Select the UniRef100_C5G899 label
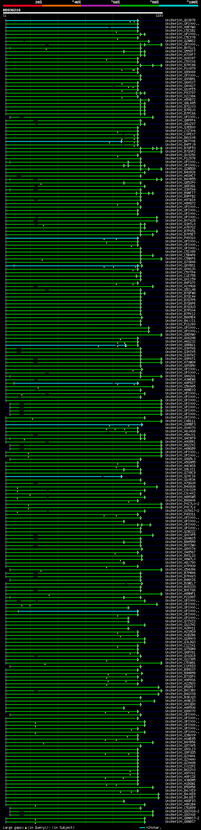Viewport: 201px width, 830px height. [x=180, y=808]
